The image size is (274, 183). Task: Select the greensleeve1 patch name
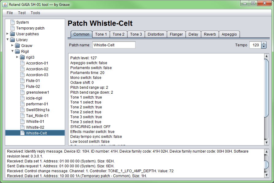point(37,92)
